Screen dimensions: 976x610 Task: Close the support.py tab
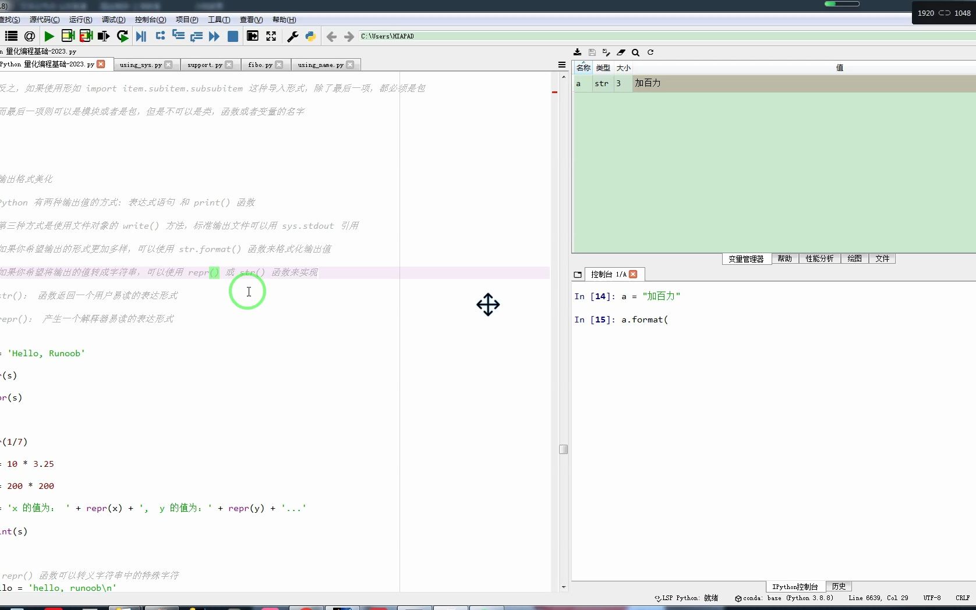click(x=229, y=65)
